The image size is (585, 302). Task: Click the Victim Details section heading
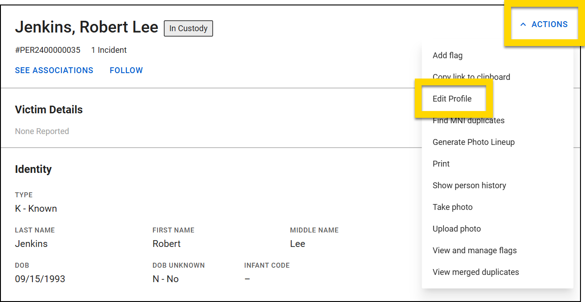pos(49,110)
